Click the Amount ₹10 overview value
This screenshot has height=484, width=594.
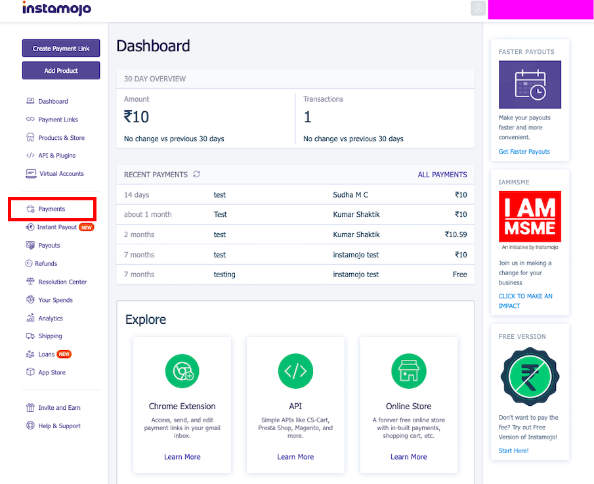(x=137, y=117)
